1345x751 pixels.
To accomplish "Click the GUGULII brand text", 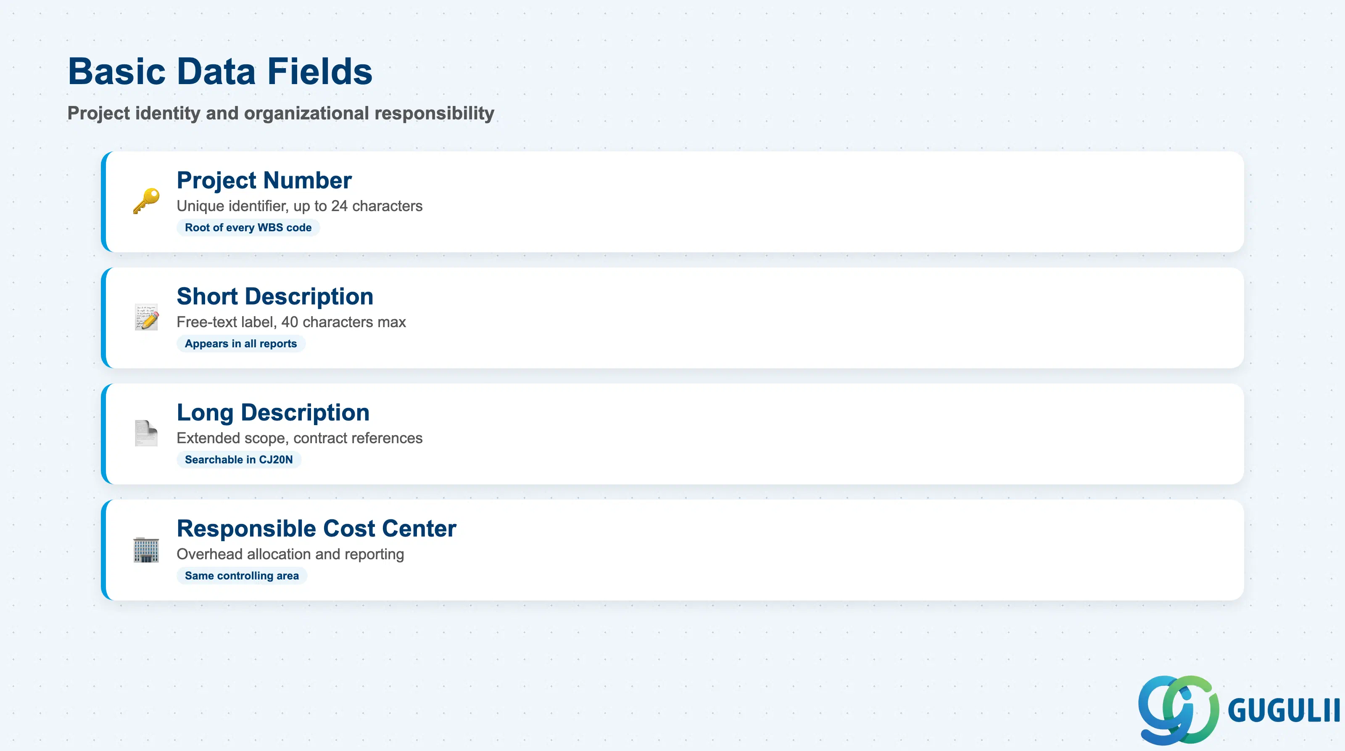I will pos(1284,710).
